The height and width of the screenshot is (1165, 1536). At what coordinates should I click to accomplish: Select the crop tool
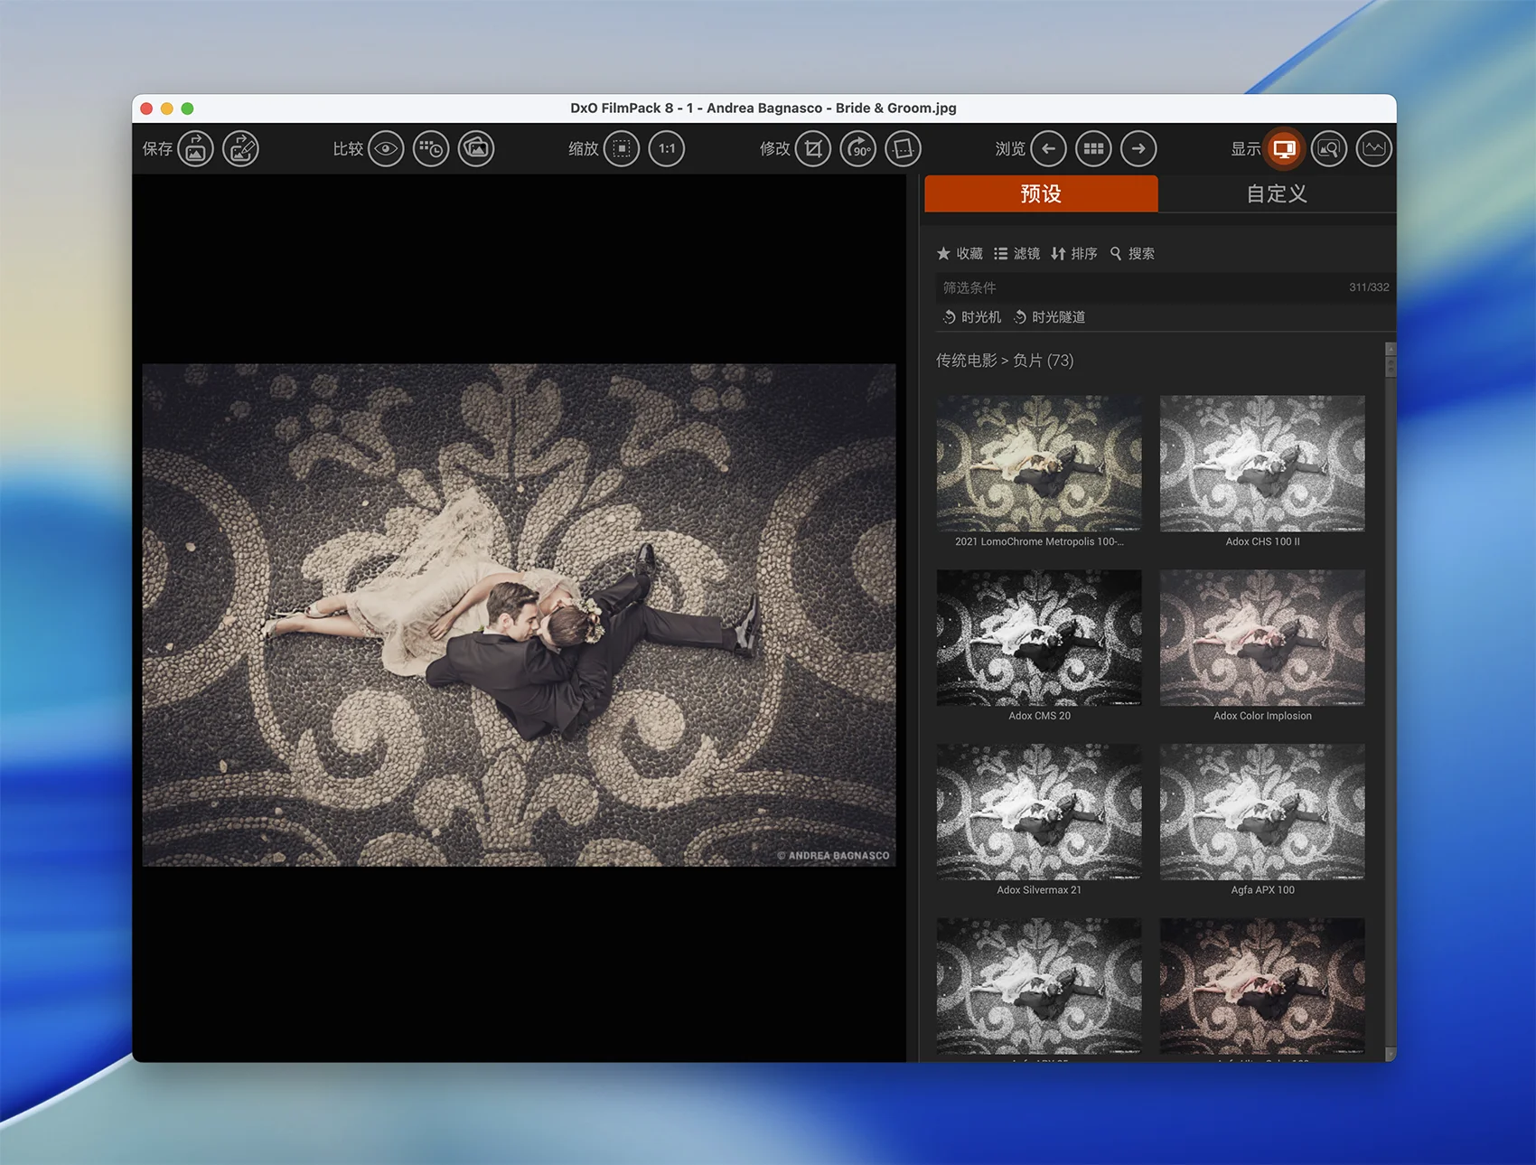pos(813,149)
